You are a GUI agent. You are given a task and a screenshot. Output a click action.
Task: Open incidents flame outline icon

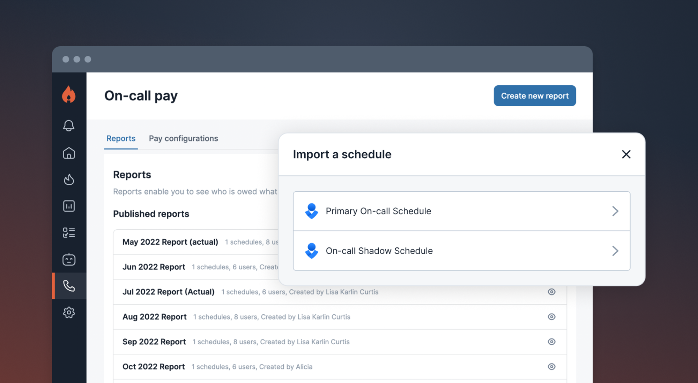tap(69, 179)
